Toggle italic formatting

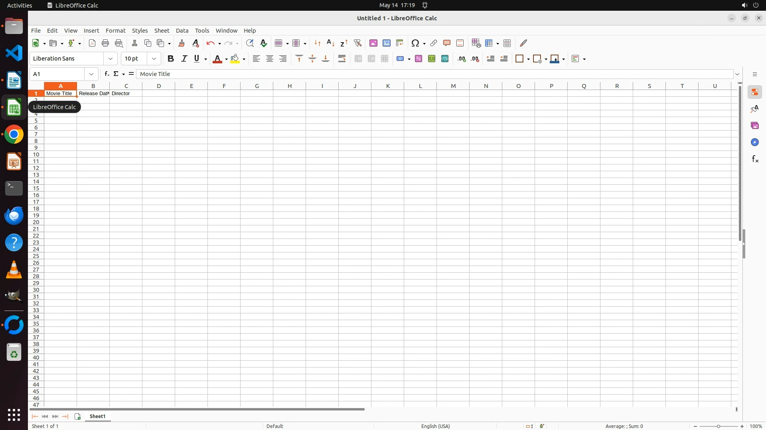(x=184, y=59)
